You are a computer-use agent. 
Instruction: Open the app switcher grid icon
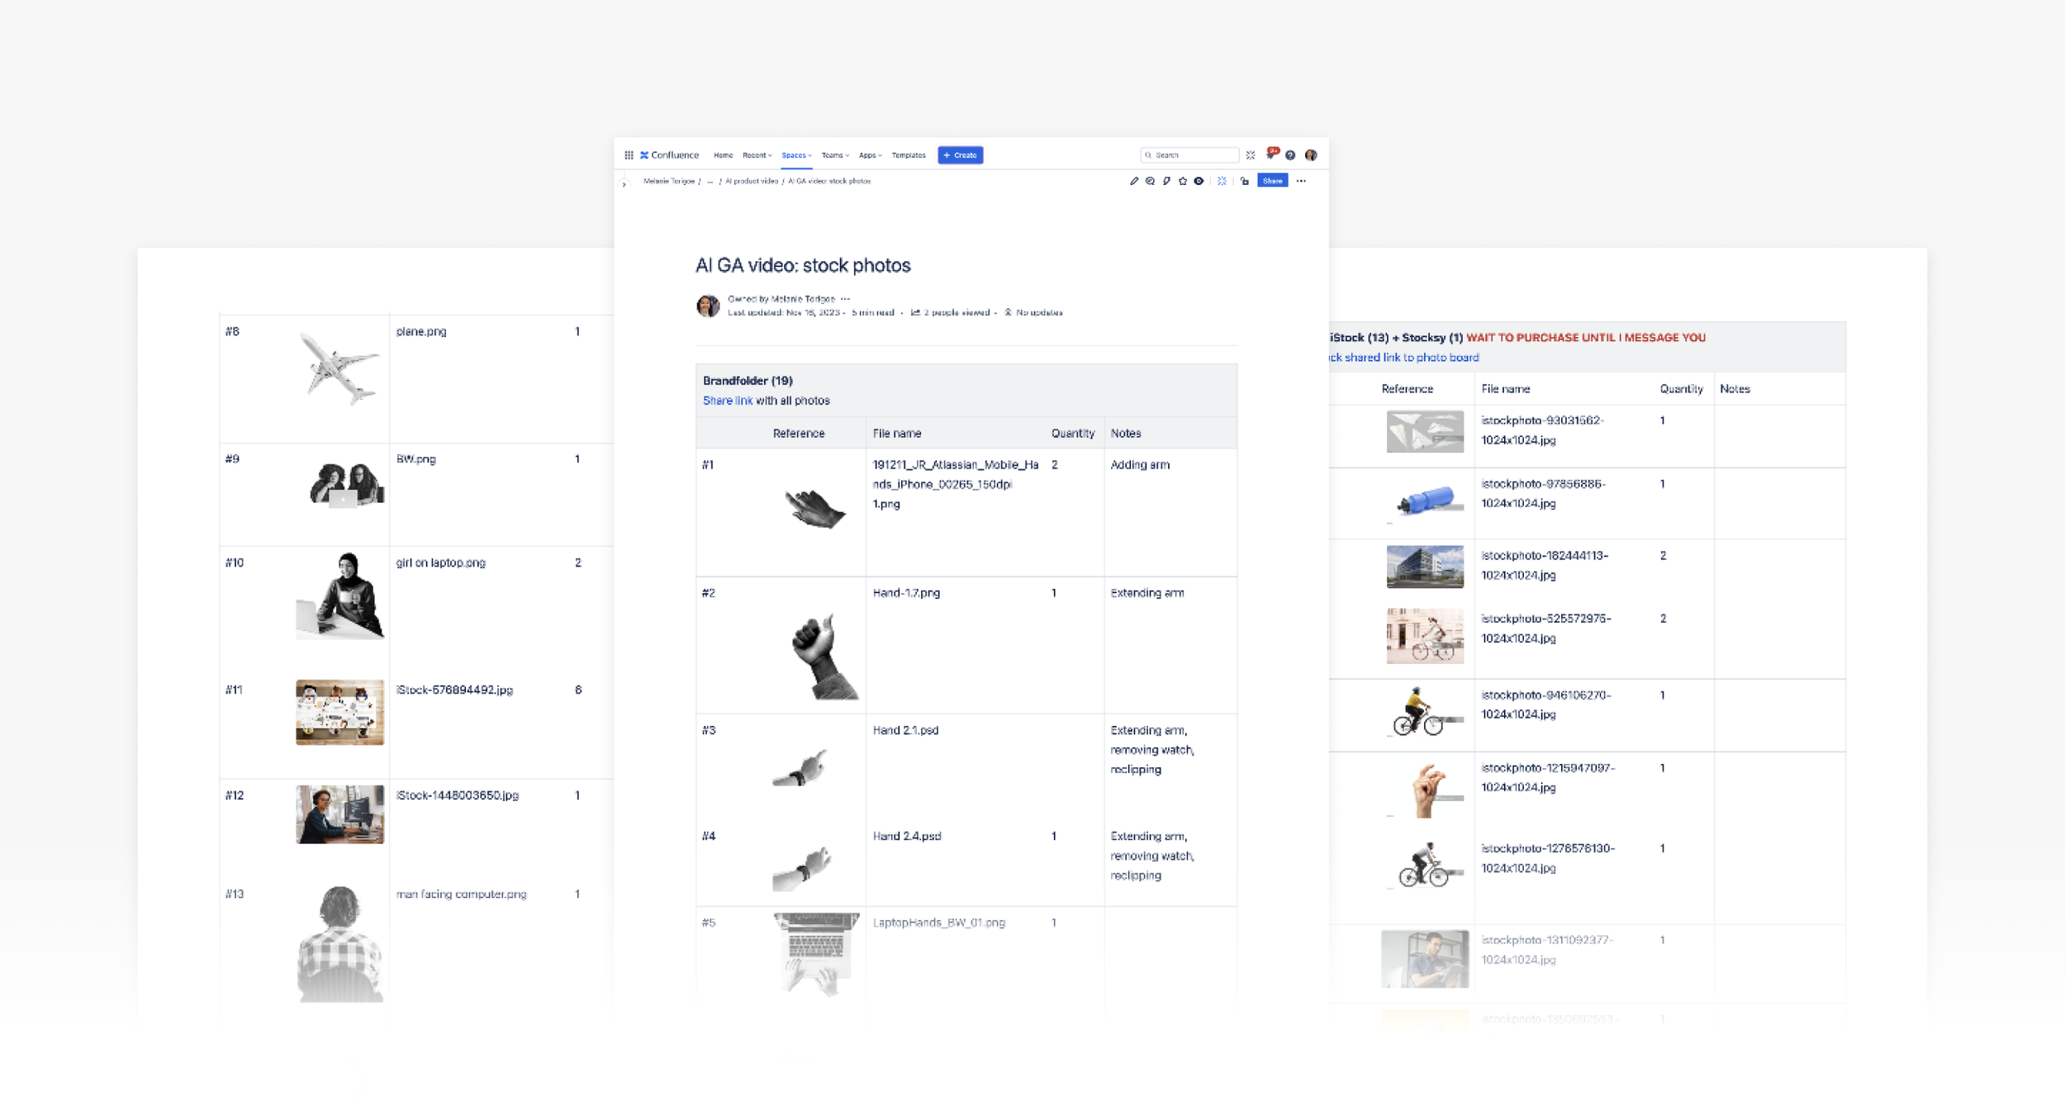click(x=629, y=155)
